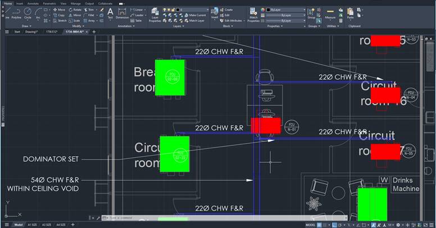
Task: Activate the Rotate tool
Action: 75,10
